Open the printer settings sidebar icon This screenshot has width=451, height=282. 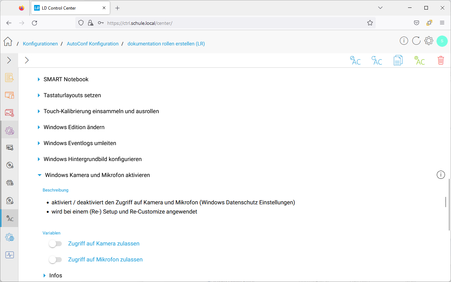tap(10, 183)
